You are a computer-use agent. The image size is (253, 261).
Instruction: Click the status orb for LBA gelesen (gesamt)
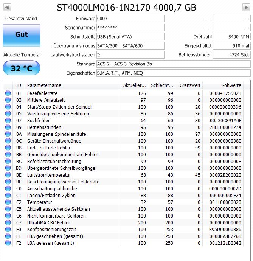(x=8, y=243)
